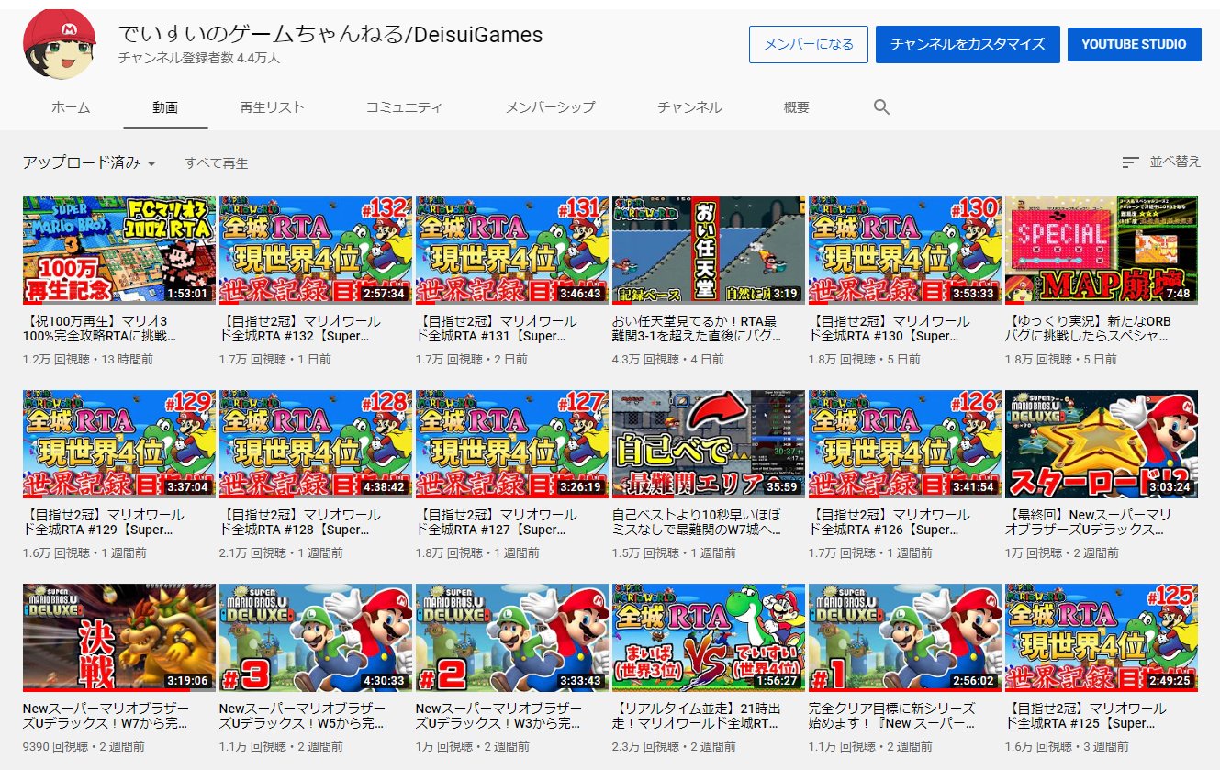Open the 決戦 Bowser 3:19:06 thumbnail

tap(119, 638)
